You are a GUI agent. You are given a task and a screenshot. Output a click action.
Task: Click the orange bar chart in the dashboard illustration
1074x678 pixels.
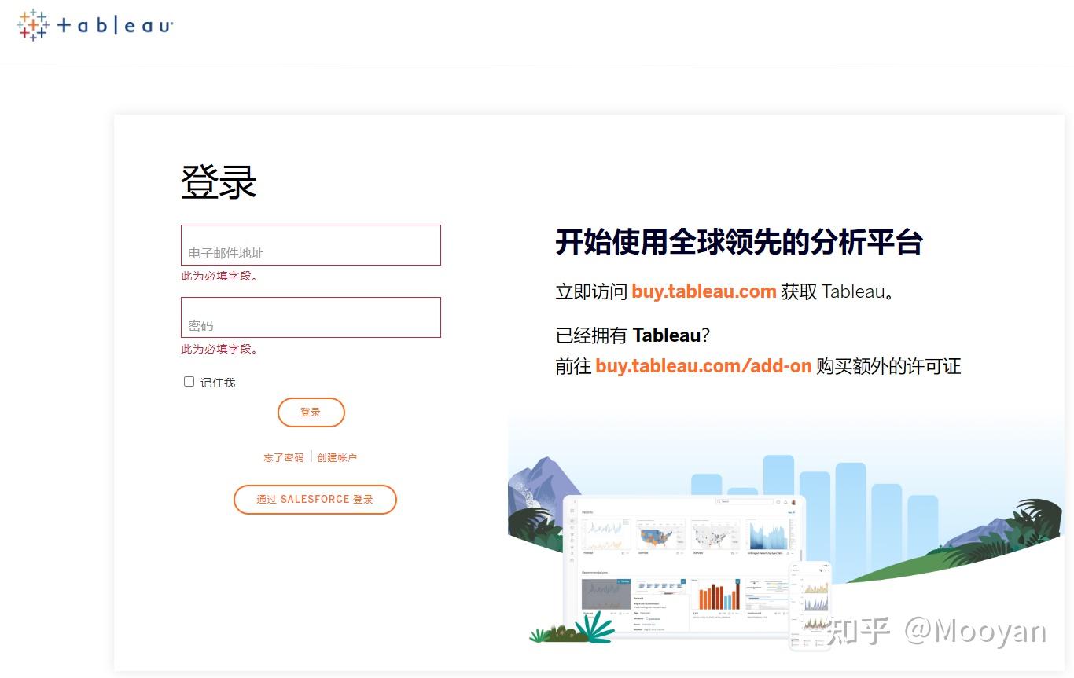point(719,596)
